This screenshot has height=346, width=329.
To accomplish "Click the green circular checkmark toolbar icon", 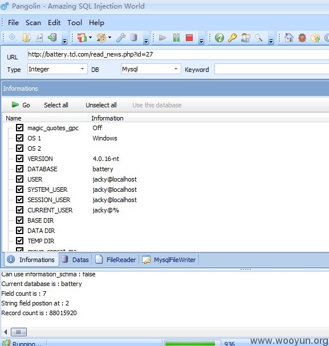I will [220, 38].
